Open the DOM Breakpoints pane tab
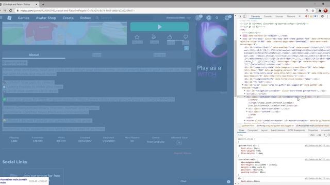Viewport: 330px width, 185px height. (x=296, y=130)
